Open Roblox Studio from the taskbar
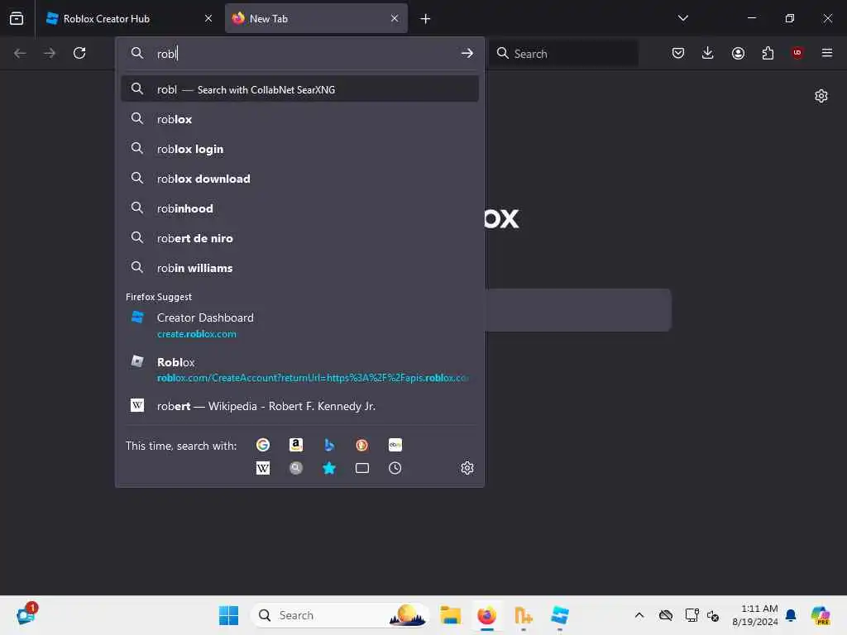Screen dimensions: 847x635 560,615
